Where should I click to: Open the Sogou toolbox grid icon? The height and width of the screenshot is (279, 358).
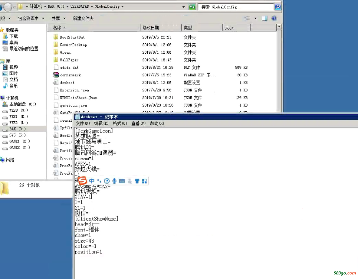coord(145,181)
